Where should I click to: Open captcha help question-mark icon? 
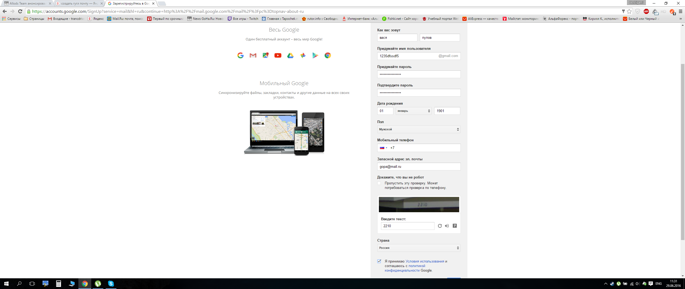click(x=455, y=226)
